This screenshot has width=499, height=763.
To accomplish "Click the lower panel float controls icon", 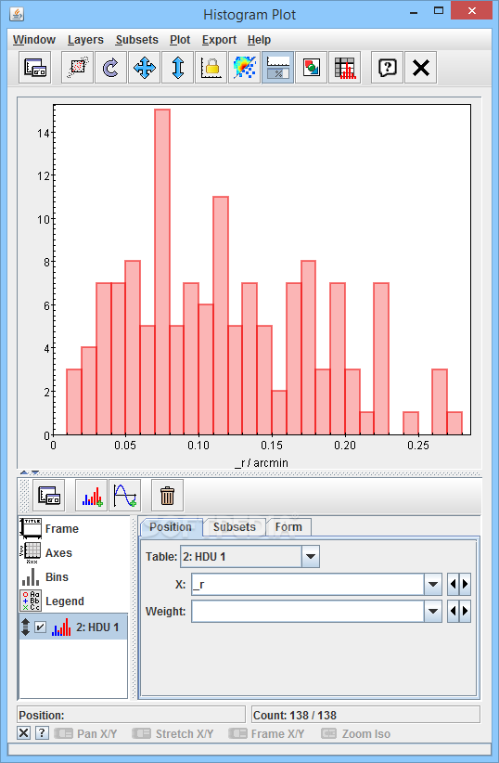I will point(49,496).
